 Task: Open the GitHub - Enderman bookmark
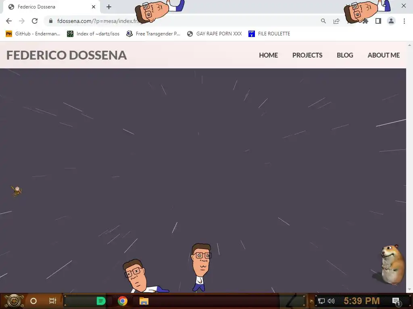click(33, 34)
